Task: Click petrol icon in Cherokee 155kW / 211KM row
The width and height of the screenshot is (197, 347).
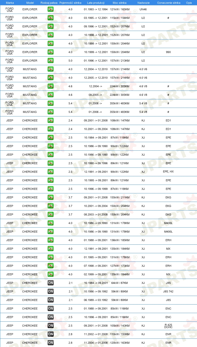Action: coord(50,197)
